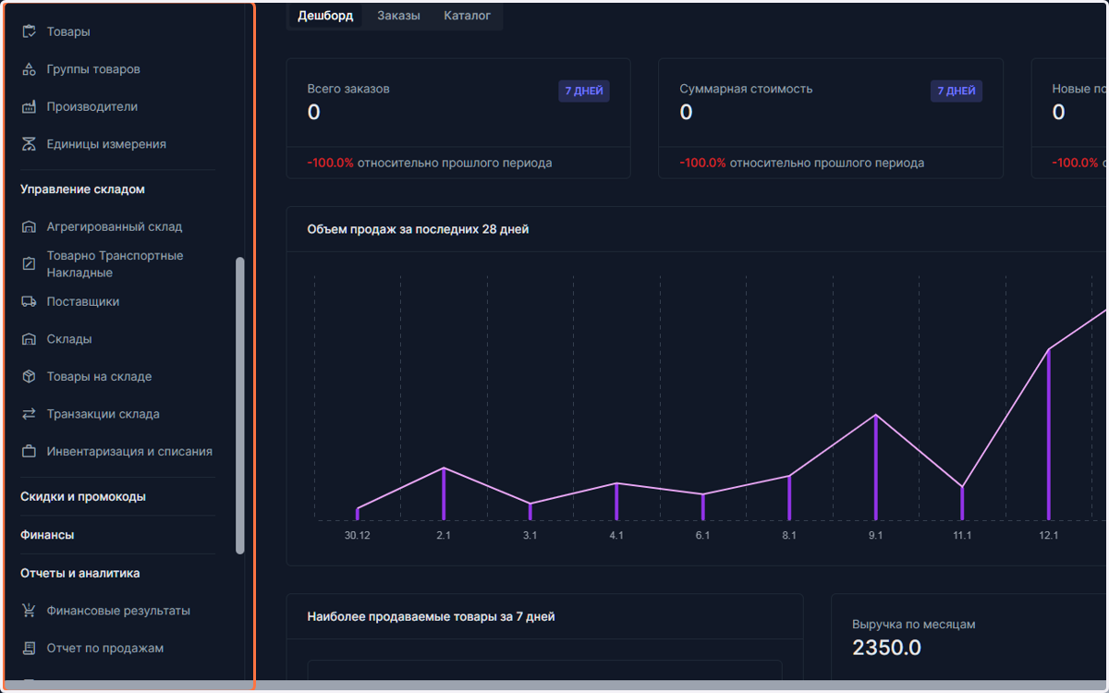Screen dimensions: 1109x693
Task: Click the Единицы измерения icon
Action: [29, 144]
